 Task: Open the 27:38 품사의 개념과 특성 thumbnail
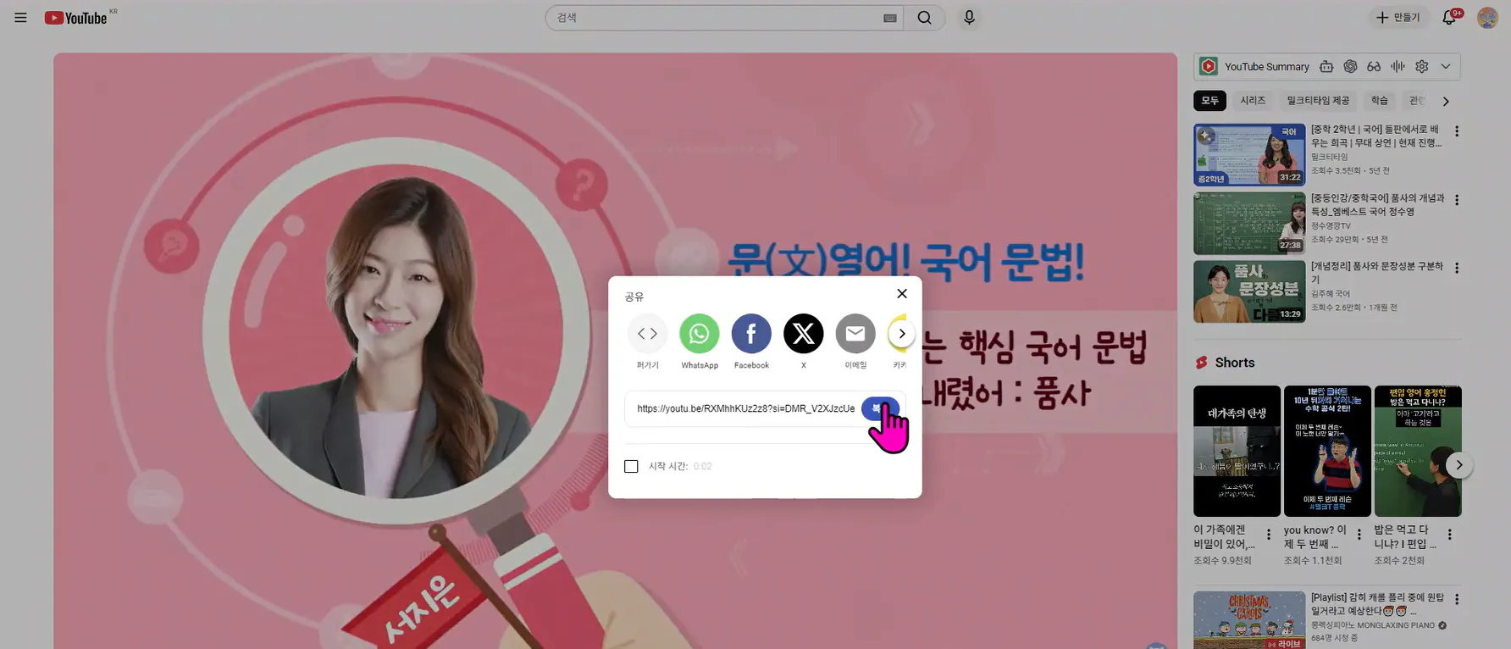(1249, 223)
